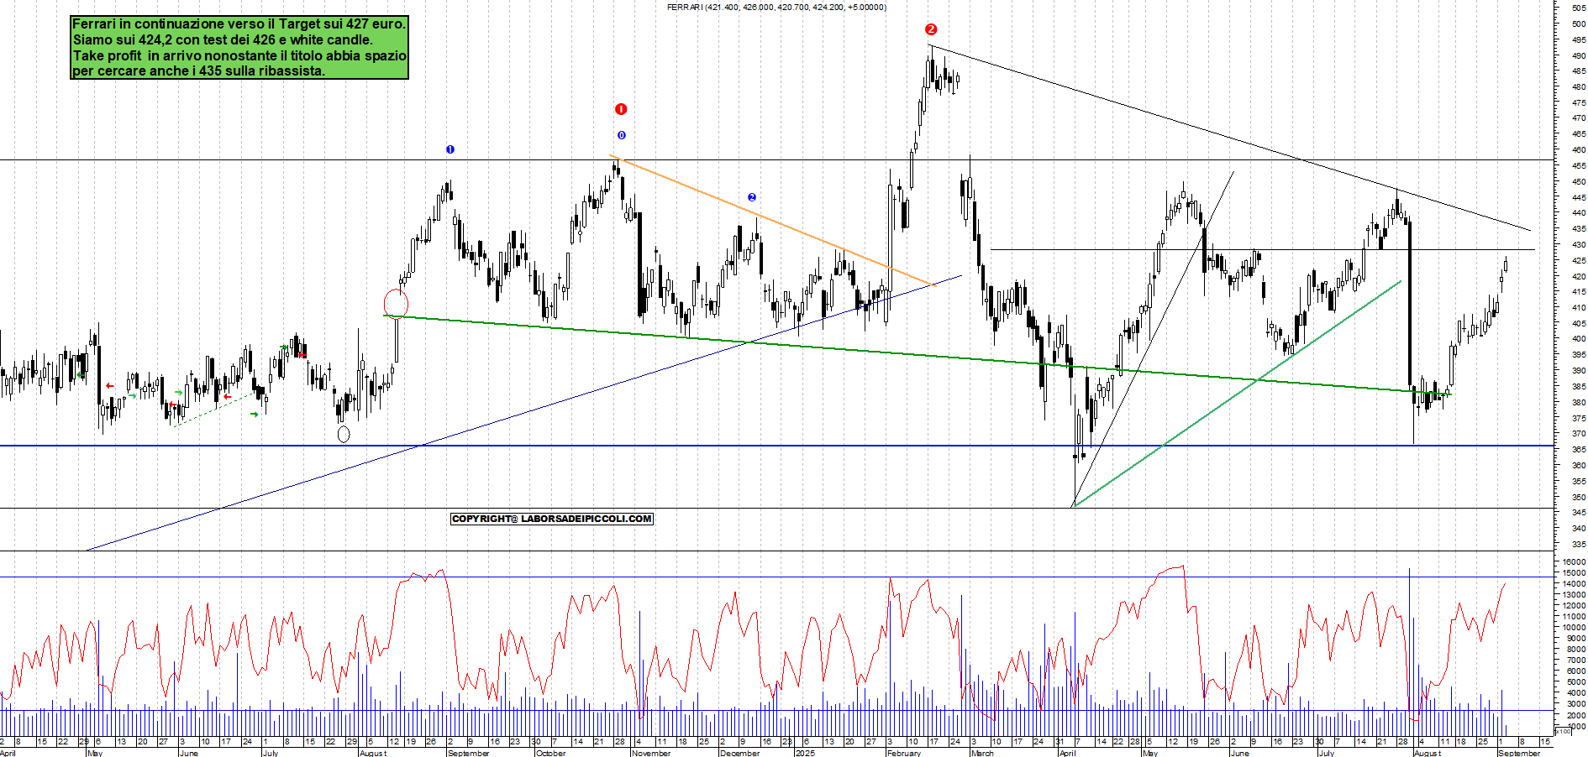Click the COPYRIGHT LABORSADEIPICCOLI.COM label
The image size is (1588, 757).
(552, 519)
